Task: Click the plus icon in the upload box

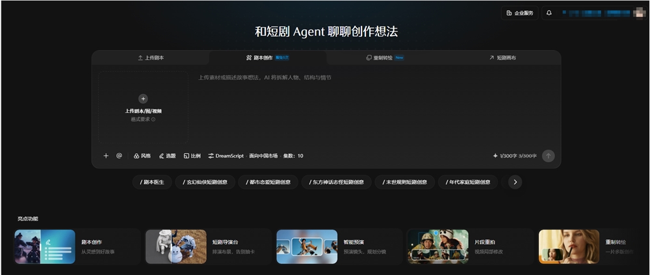Action: [x=143, y=99]
